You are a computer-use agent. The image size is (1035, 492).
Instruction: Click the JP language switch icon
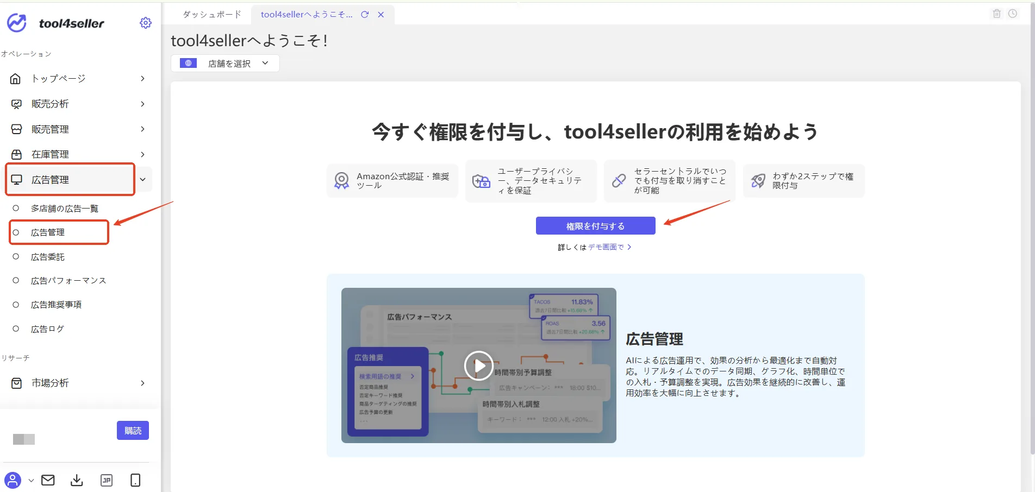pyautogui.click(x=107, y=480)
